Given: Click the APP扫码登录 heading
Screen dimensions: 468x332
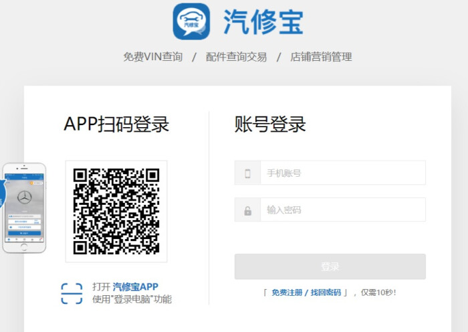Looking at the screenshot, I should click(116, 124).
